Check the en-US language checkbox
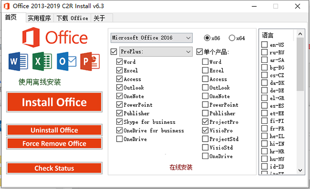310x189 pixels. tap(264, 44)
